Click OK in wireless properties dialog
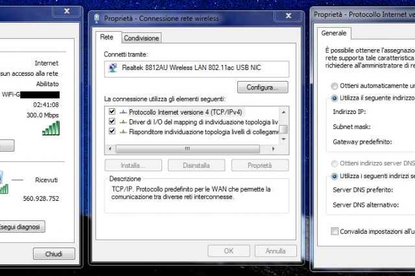Screen dimensions: 415x276 [229, 251]
